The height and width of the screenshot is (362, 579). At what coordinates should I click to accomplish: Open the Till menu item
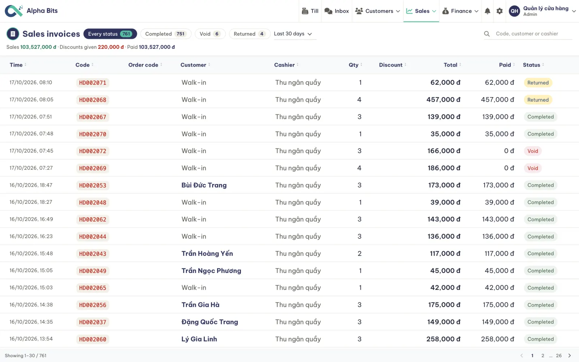pyautogui.click(x=310, y=11)
